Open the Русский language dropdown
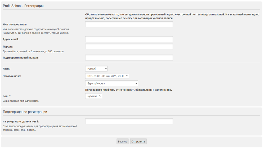The height and width of the screenshot is (149, 264). tap(96, 69)
